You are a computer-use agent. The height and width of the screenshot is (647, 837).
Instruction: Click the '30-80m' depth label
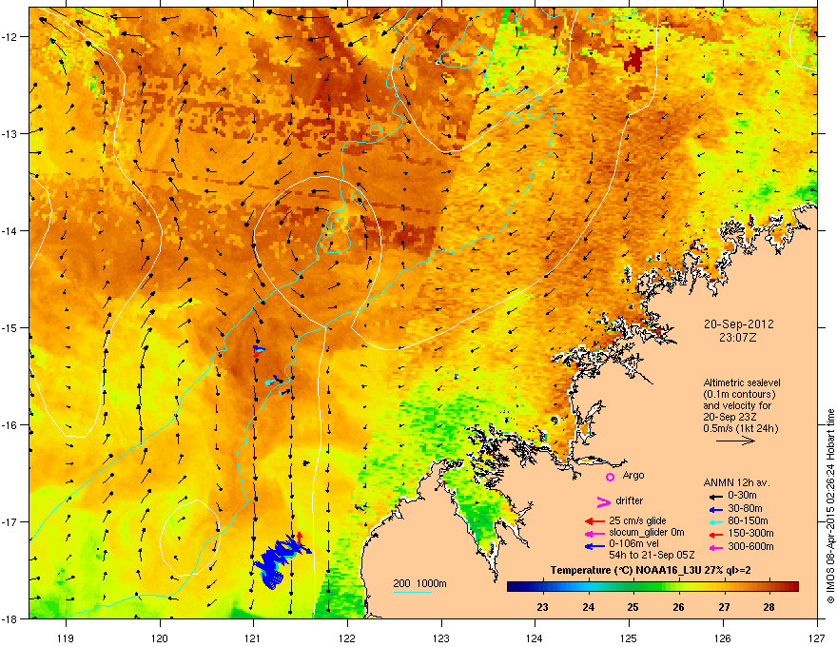(745, 508)
